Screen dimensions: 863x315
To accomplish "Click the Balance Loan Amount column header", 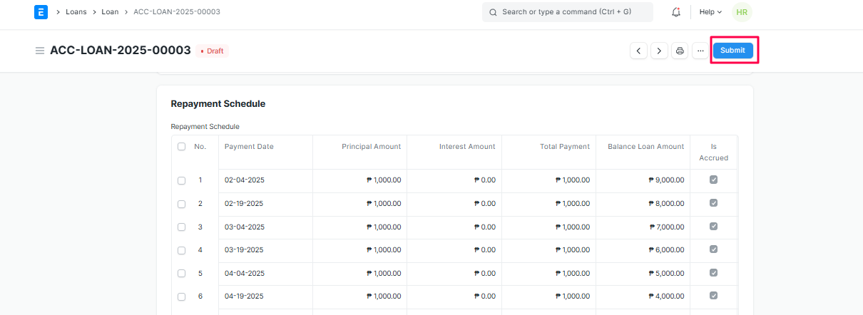I will click(645, 147).
